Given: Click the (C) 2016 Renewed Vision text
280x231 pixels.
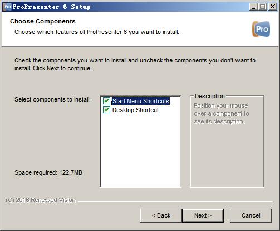Looking at the screenshot, I should [x=41, y=200].
